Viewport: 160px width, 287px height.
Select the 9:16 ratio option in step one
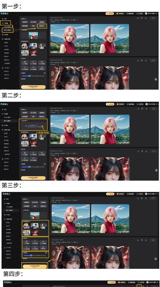(x=25, y=68)
